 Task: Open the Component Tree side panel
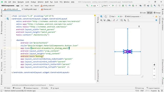click(x=98, y=76)
